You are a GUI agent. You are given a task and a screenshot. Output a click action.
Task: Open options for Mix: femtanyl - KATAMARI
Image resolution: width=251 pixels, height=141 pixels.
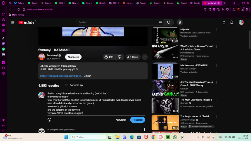[216, 66]
